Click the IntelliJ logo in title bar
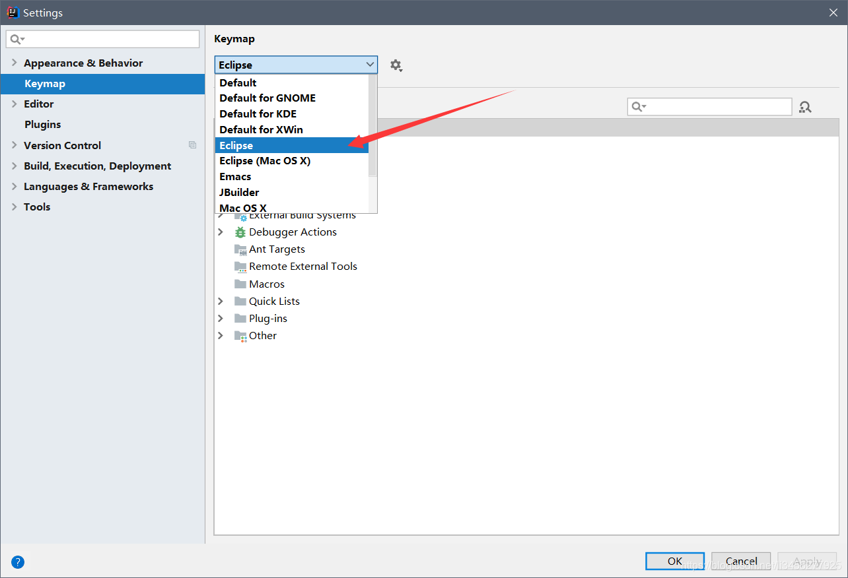848x578 pixels. [x=13, y=12]
